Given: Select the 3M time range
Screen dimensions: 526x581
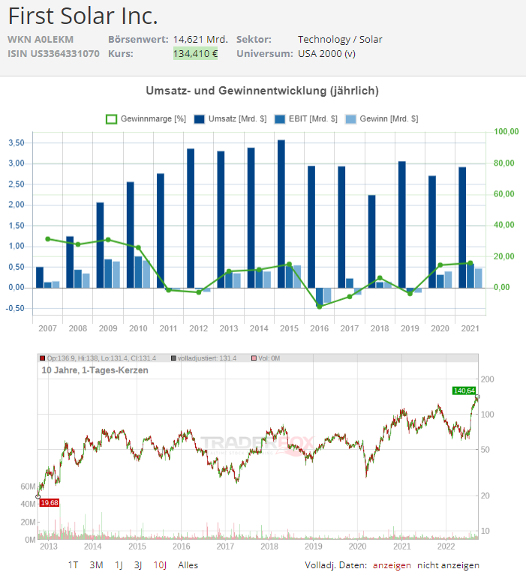Looking at the screenshot, I should click(x=96, y=565).
